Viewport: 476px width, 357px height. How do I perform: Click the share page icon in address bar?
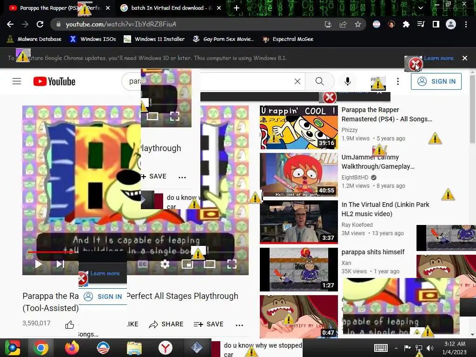coord(343,24)
